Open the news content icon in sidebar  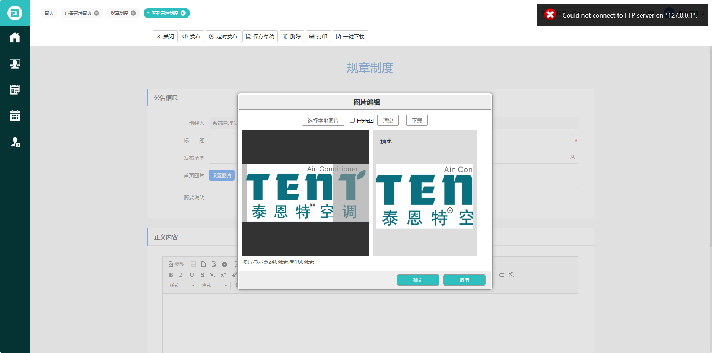point(15,90)
